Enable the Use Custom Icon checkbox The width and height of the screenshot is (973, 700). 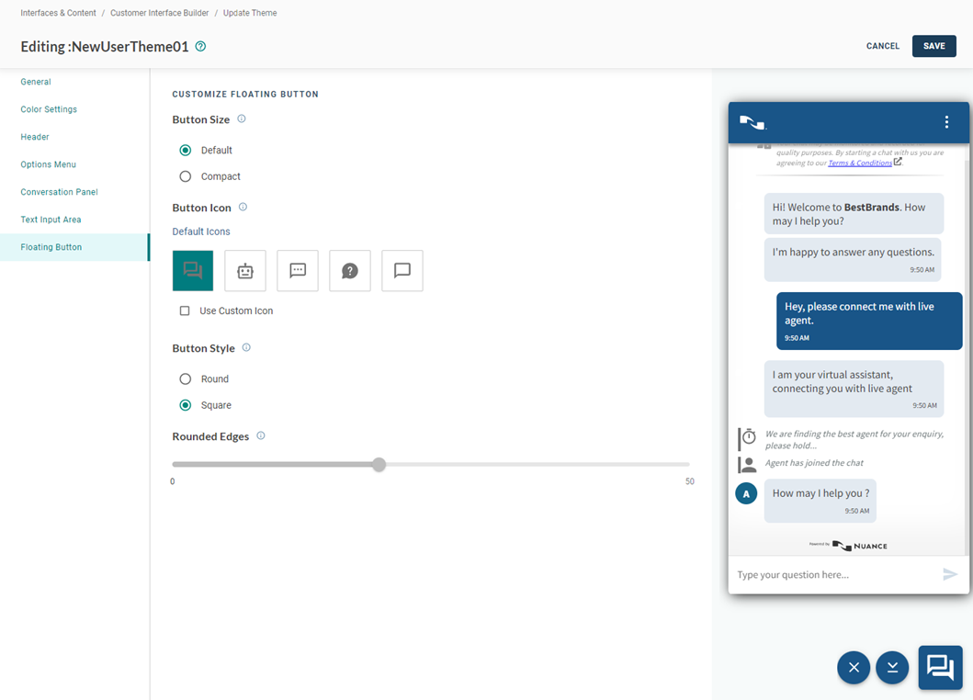point(185,311)
